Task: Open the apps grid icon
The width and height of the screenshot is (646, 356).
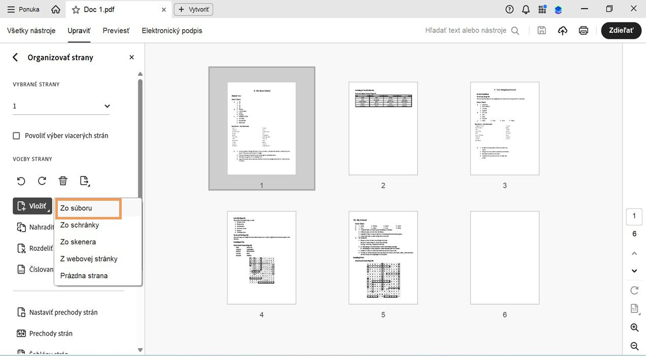Action: pyautogui.click(x=542, y=9)
